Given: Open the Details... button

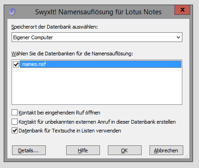Looking at the screenshot, I should [29, 150].
